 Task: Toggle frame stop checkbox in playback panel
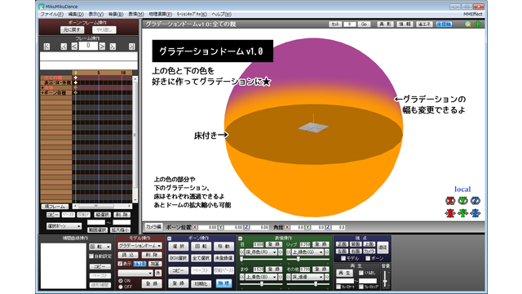pyautogui.click(x=361, y=287)
